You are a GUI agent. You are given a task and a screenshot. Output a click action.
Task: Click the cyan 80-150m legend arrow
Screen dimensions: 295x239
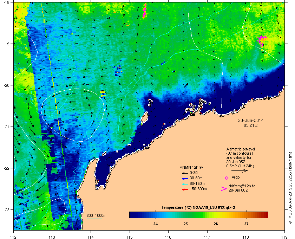(185, 184)
